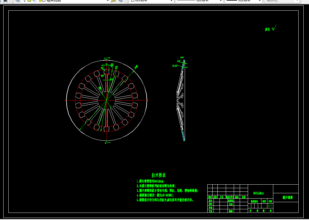Open the ByLayer color control dropdown
Screen dimensions: 309x220
click(152, 1)
